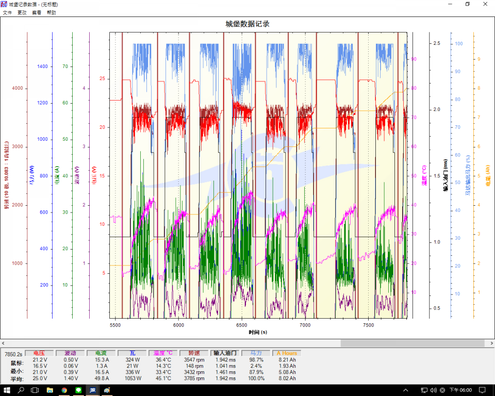Toggle the 转速 RPM series button

(194, 353)
